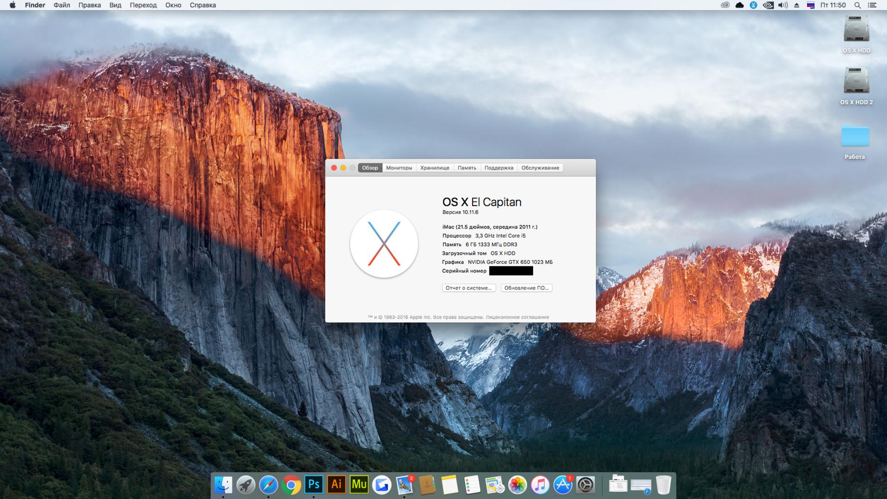Click the OS X El Capitan title
887x499 pixels.
click(482, 202)
